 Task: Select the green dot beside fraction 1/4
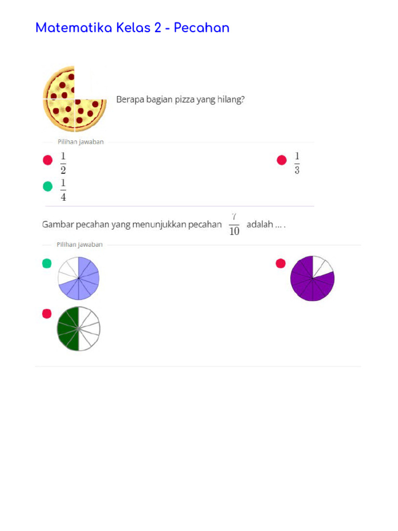click(x=48, y=187)
